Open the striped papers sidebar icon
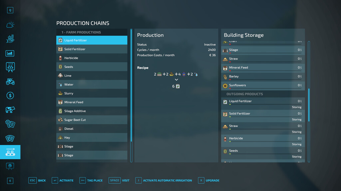 tap(10, 138)
